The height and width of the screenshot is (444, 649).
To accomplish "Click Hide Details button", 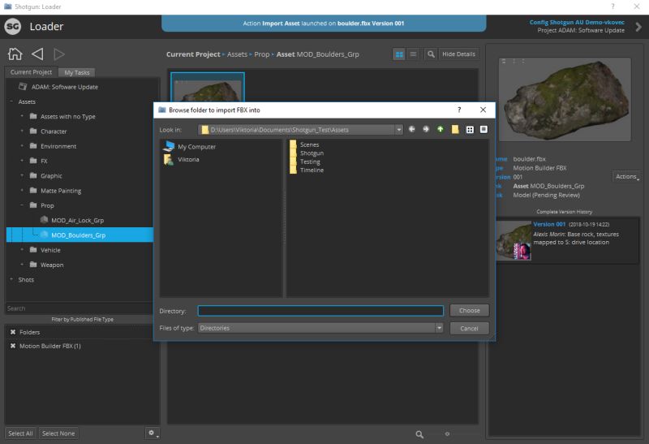I will click(x=458, y=54).
